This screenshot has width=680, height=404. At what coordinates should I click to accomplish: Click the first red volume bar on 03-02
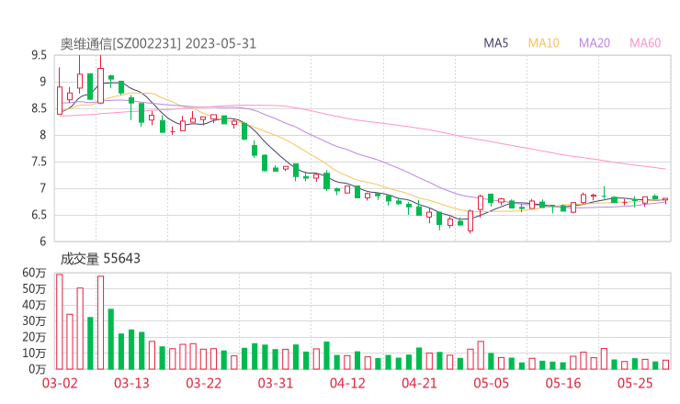(x=60, y=321)
